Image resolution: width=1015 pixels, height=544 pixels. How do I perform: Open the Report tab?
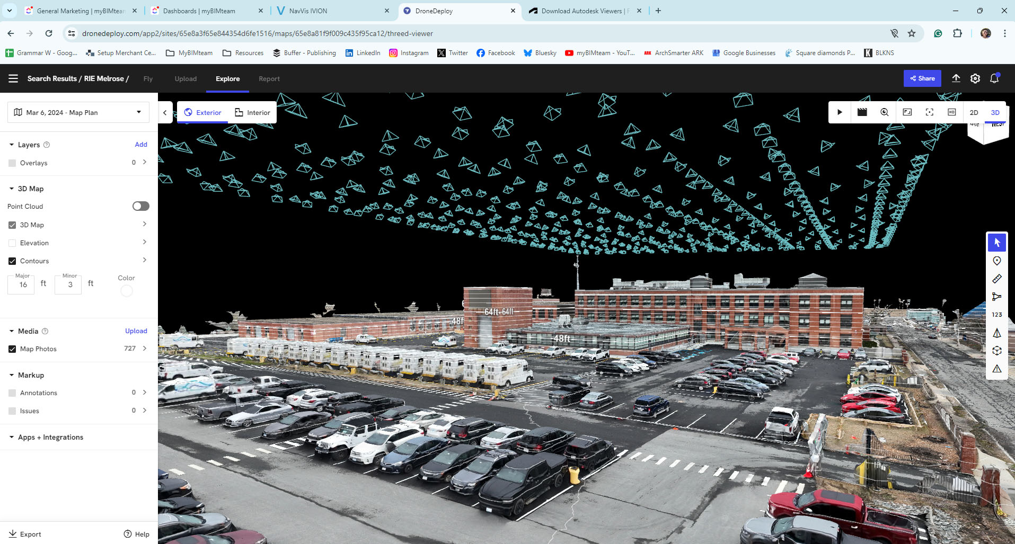[x=269, y=79]
